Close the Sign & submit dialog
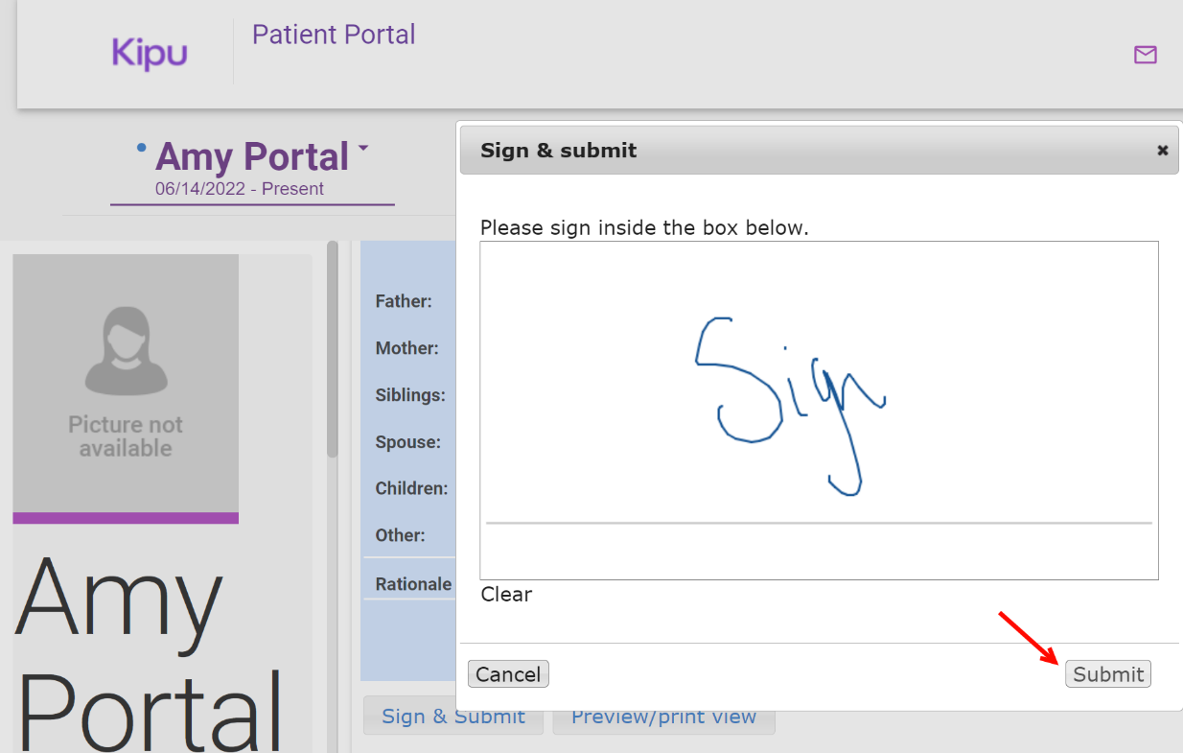The width and height of the screenshot is (1183, 753). click(x=1163, y=151)
